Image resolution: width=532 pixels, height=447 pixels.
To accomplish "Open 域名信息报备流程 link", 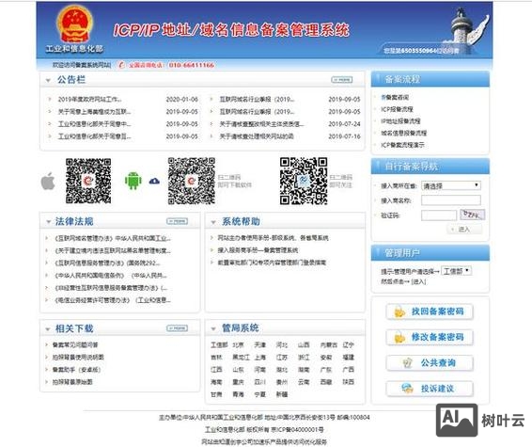I will [x=404, y=133].
